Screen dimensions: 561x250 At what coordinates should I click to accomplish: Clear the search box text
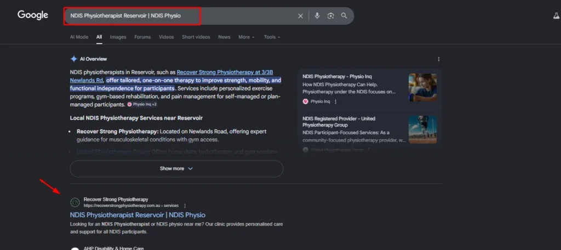300,16
